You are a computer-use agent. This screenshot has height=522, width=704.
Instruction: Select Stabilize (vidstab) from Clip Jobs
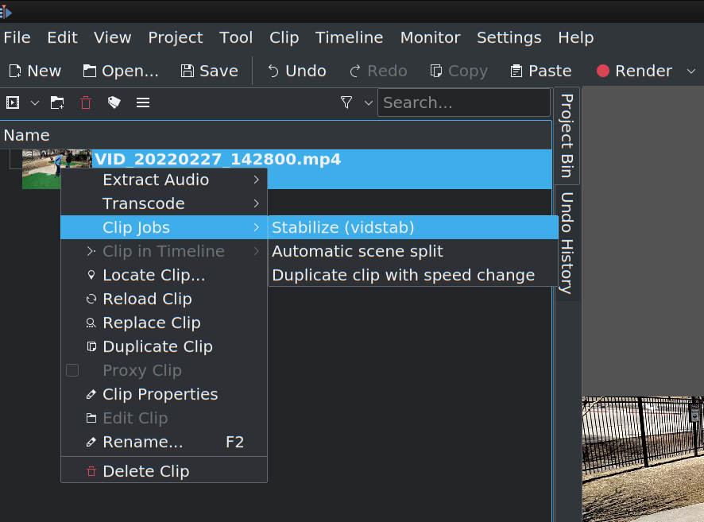point(343,228)
